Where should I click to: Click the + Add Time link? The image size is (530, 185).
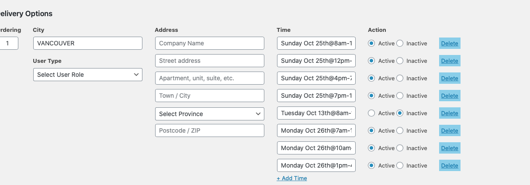point(292,178)
